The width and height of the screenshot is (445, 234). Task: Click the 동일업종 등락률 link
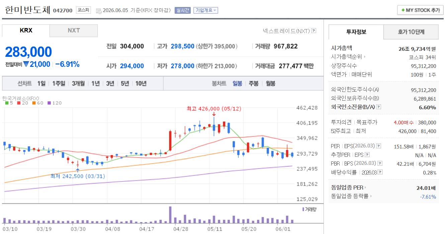(x=350, y=197)
